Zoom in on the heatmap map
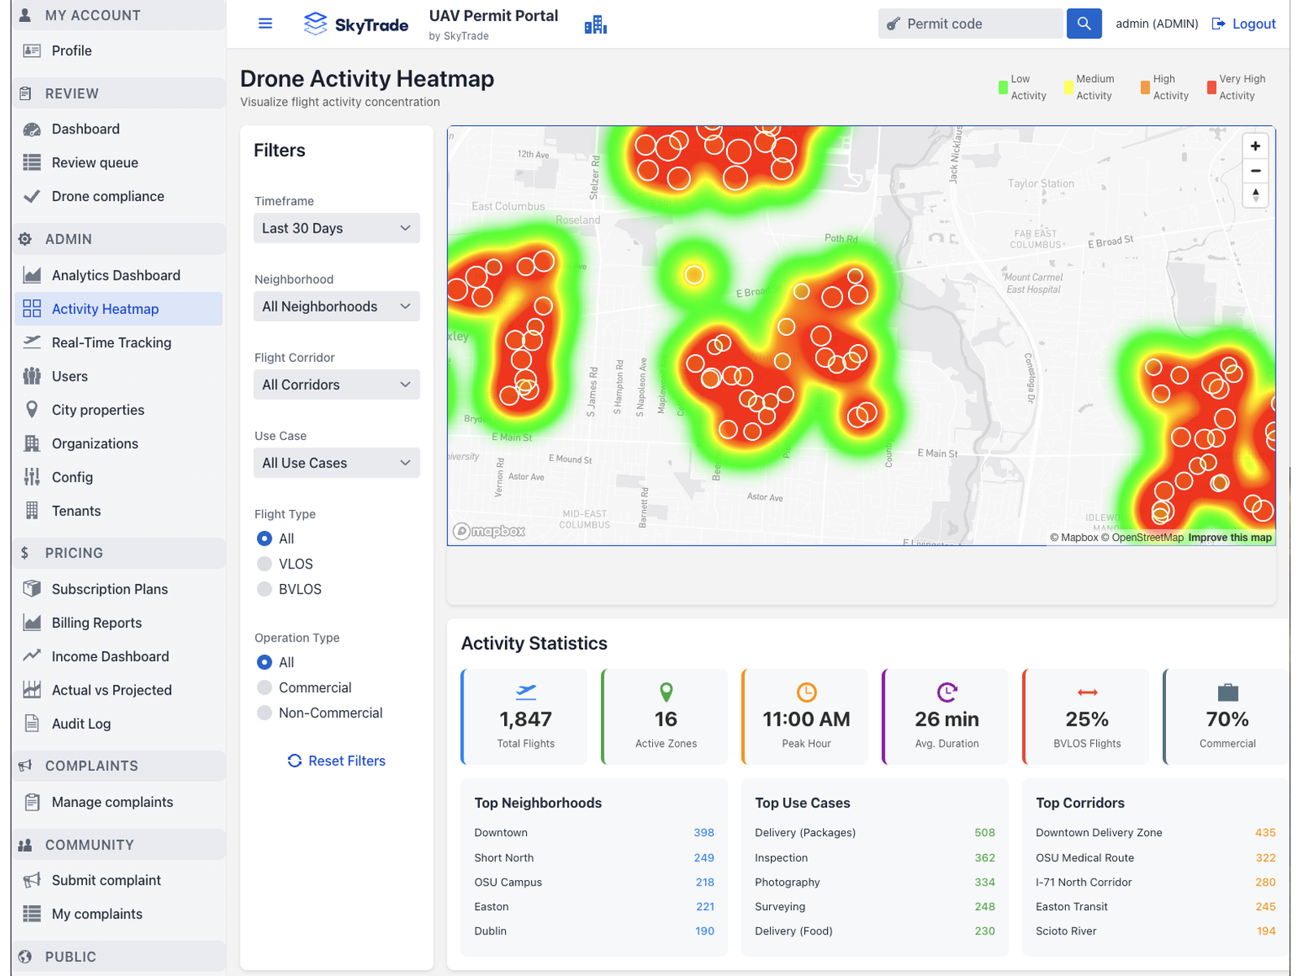1301x976 pixels. pos(1255,146)
